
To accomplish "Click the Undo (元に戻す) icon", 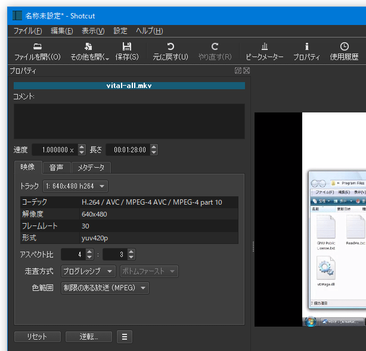I will (x=170, y=46).
